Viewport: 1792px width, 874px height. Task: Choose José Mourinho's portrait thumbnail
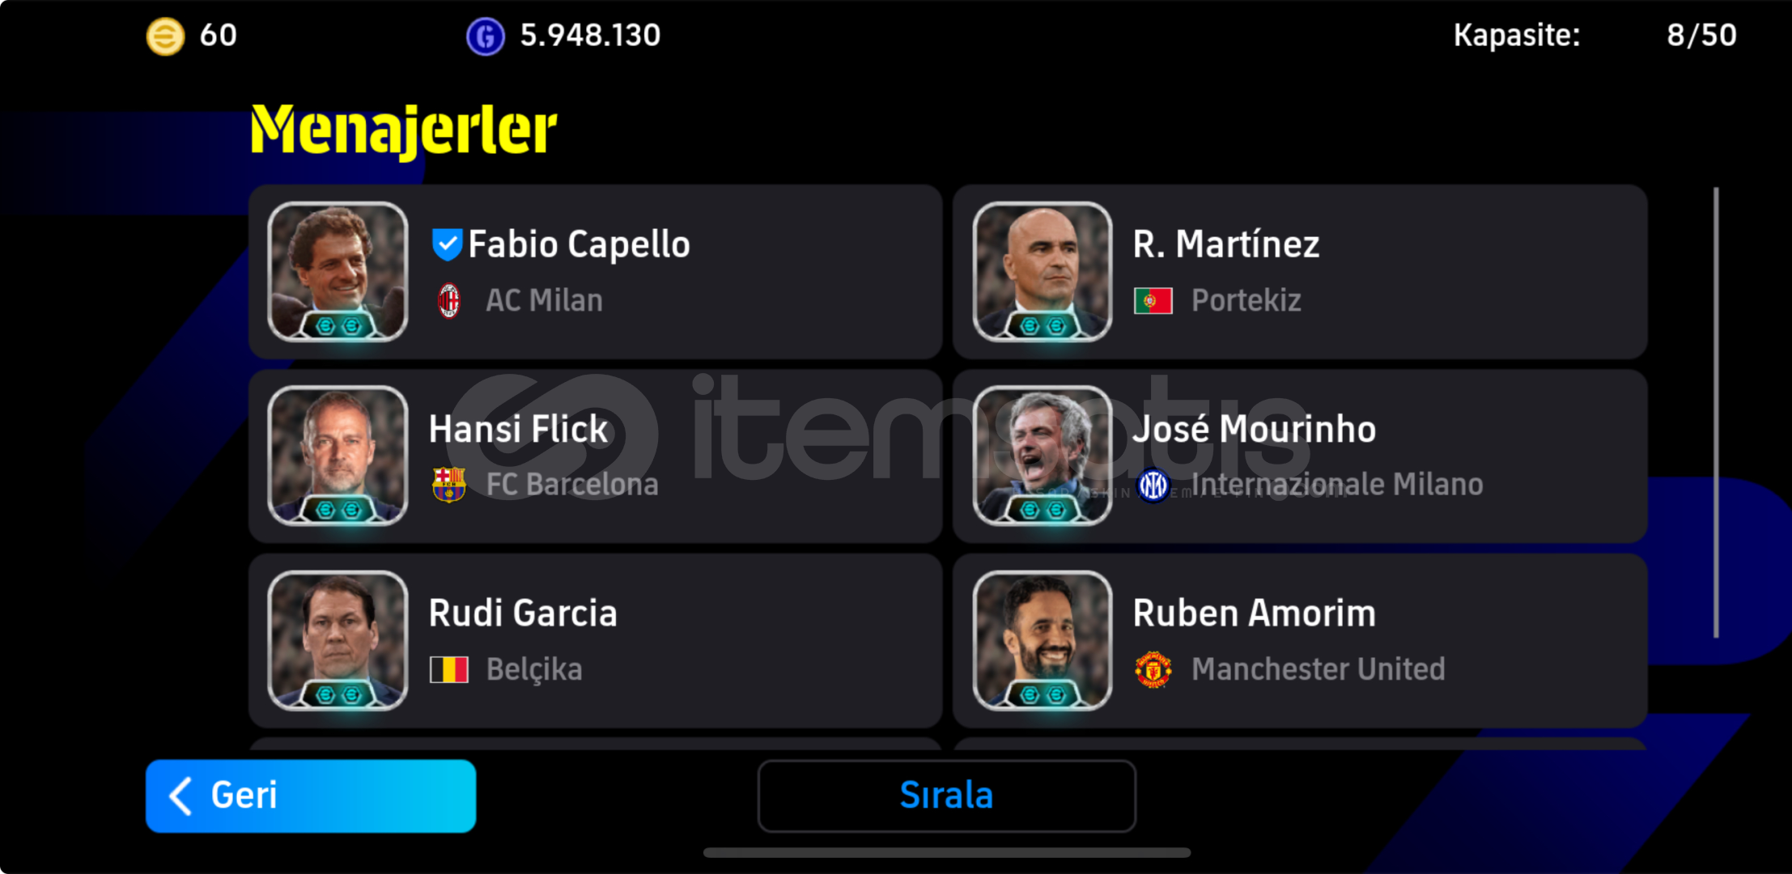click(1043, 456)
